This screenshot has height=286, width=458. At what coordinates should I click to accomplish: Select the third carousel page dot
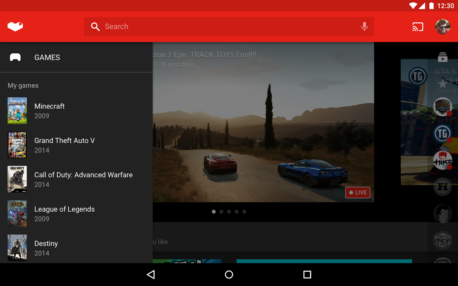[x=229, y=212]
